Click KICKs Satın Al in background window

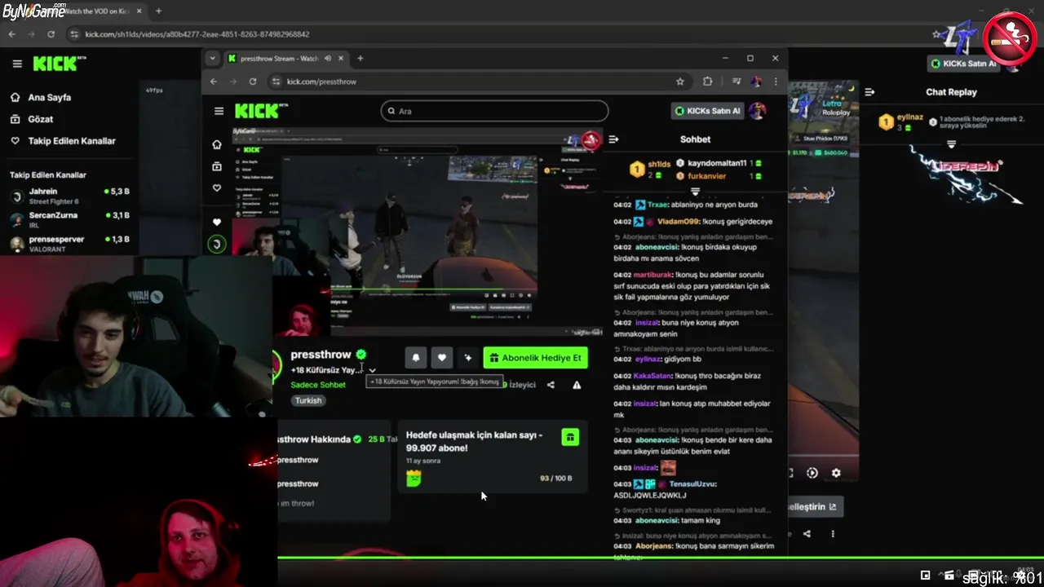965,64
